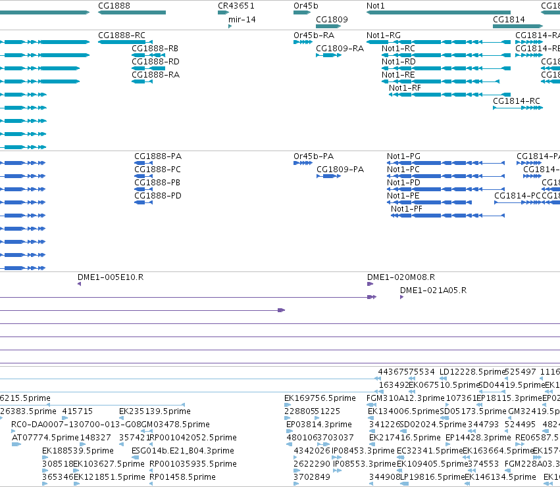Click the Not1-PE protein label
Image resolution: width=560 pixels, height=487 pixels.
[403, 196]
